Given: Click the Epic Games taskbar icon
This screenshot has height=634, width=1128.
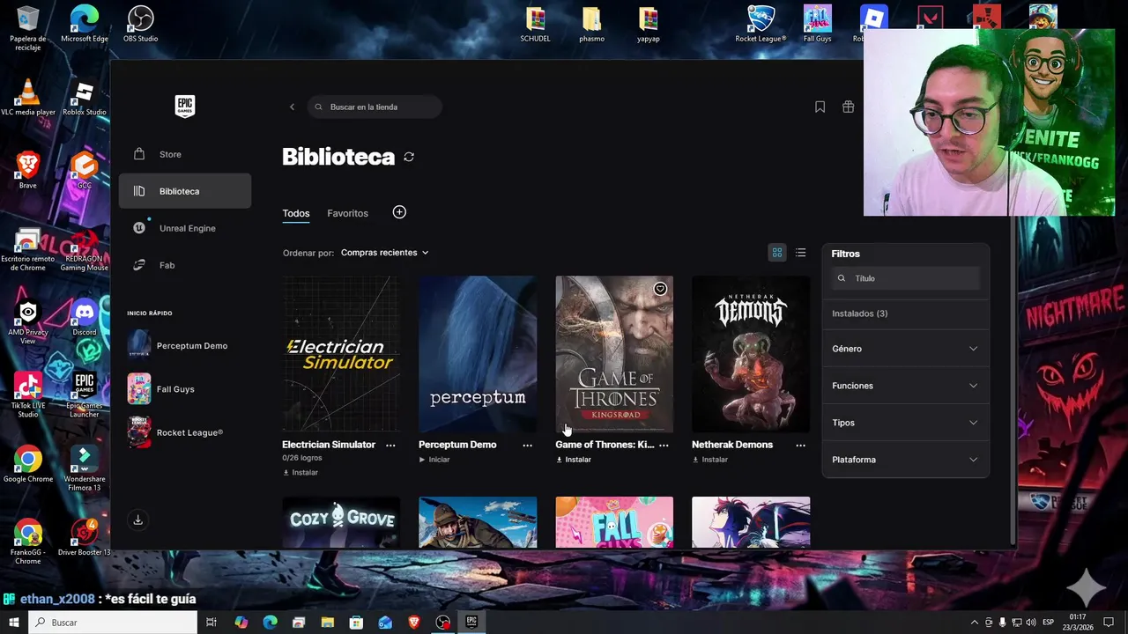Looking at the screenshot, I should 471,623.
